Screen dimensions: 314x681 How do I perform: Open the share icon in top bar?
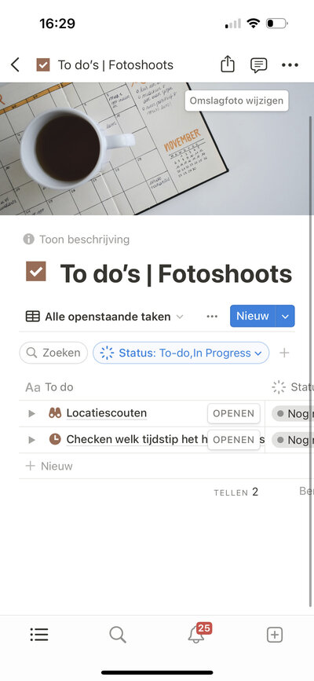tap(228, 64)
